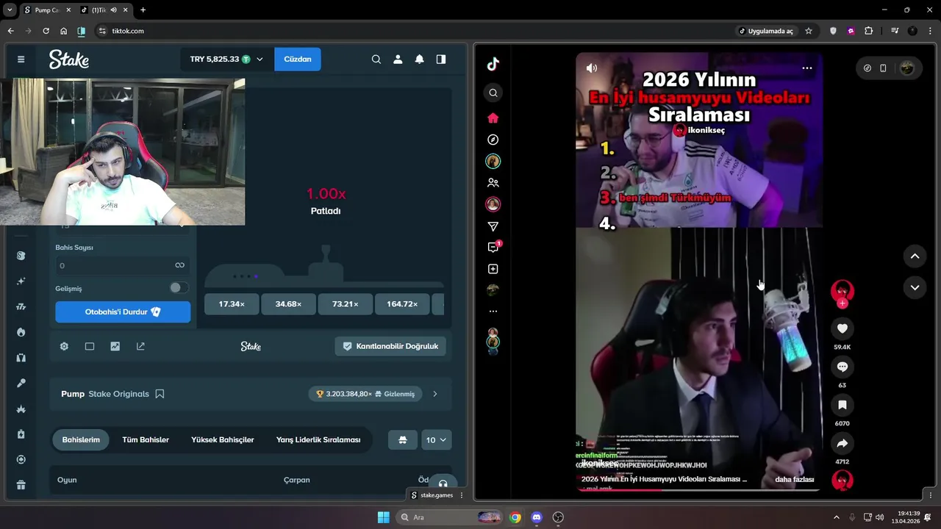The width and height of the screenshot is (941, 529).
Task: Click the Windows taskbar search box
Action: click(x=450, y=517)
